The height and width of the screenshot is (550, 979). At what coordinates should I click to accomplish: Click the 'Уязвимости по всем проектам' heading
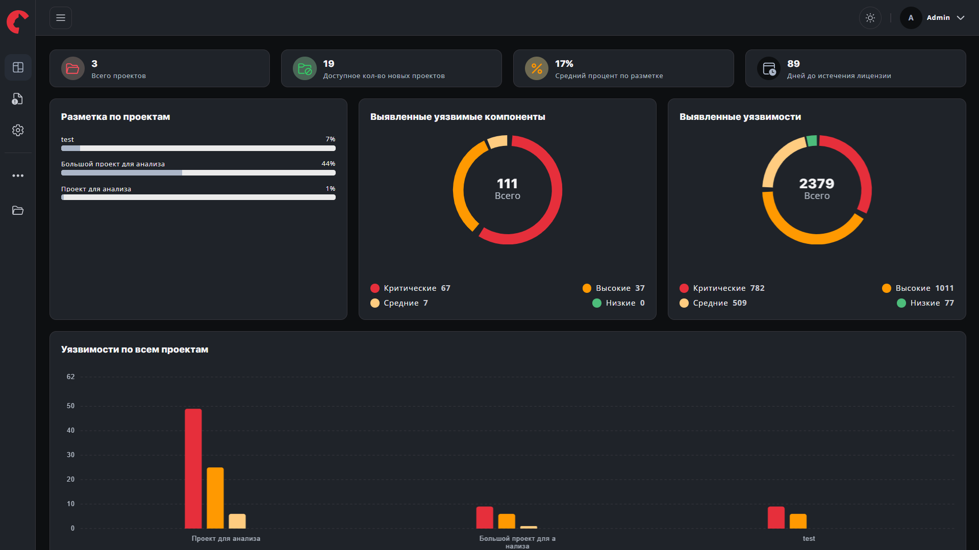click(x=135, y=349)
